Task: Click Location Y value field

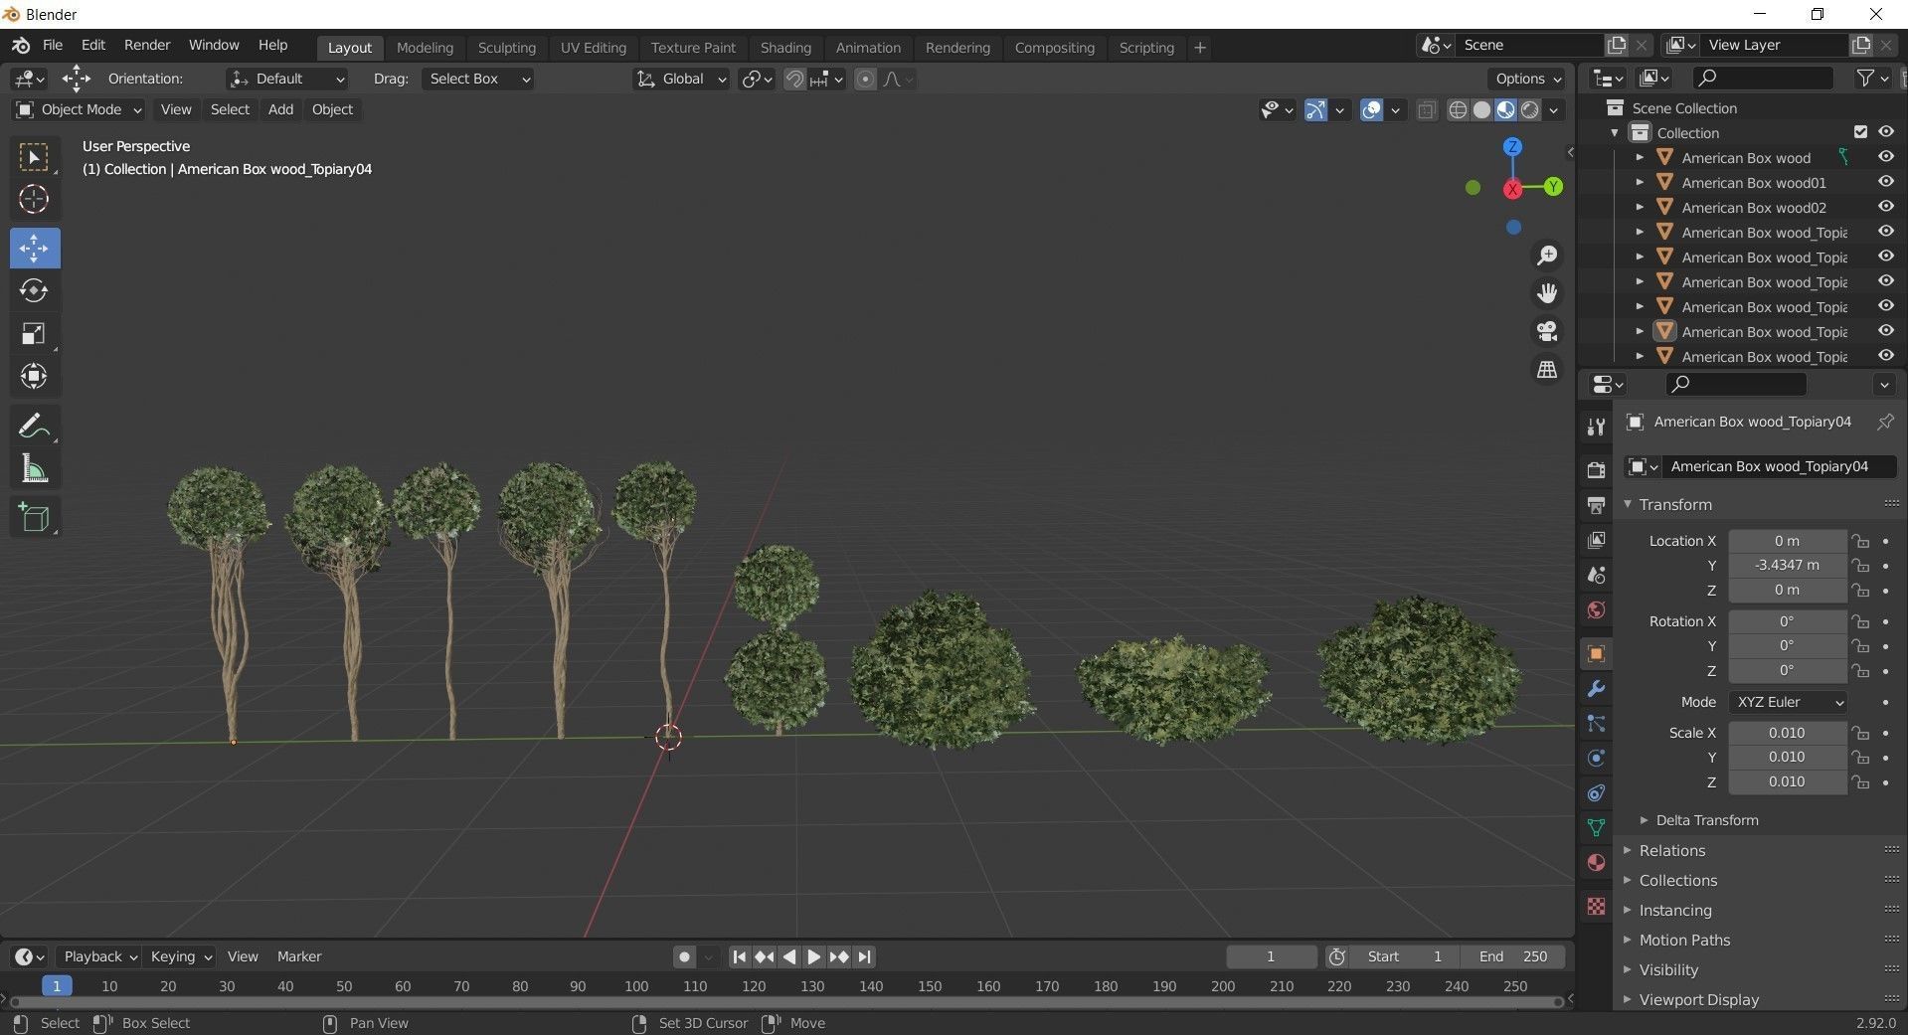Action: (x=1787, y=566)
